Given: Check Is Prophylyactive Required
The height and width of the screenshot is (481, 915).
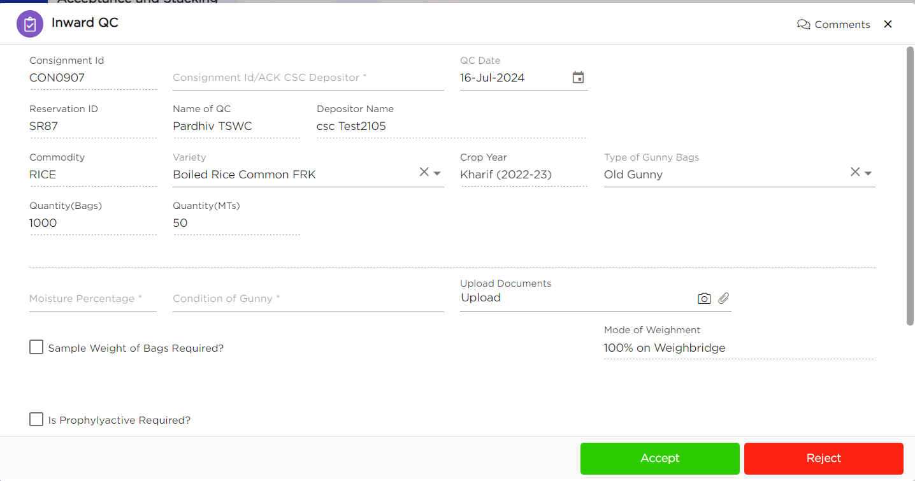Looking at the screenshot, I should pos(36,419).
